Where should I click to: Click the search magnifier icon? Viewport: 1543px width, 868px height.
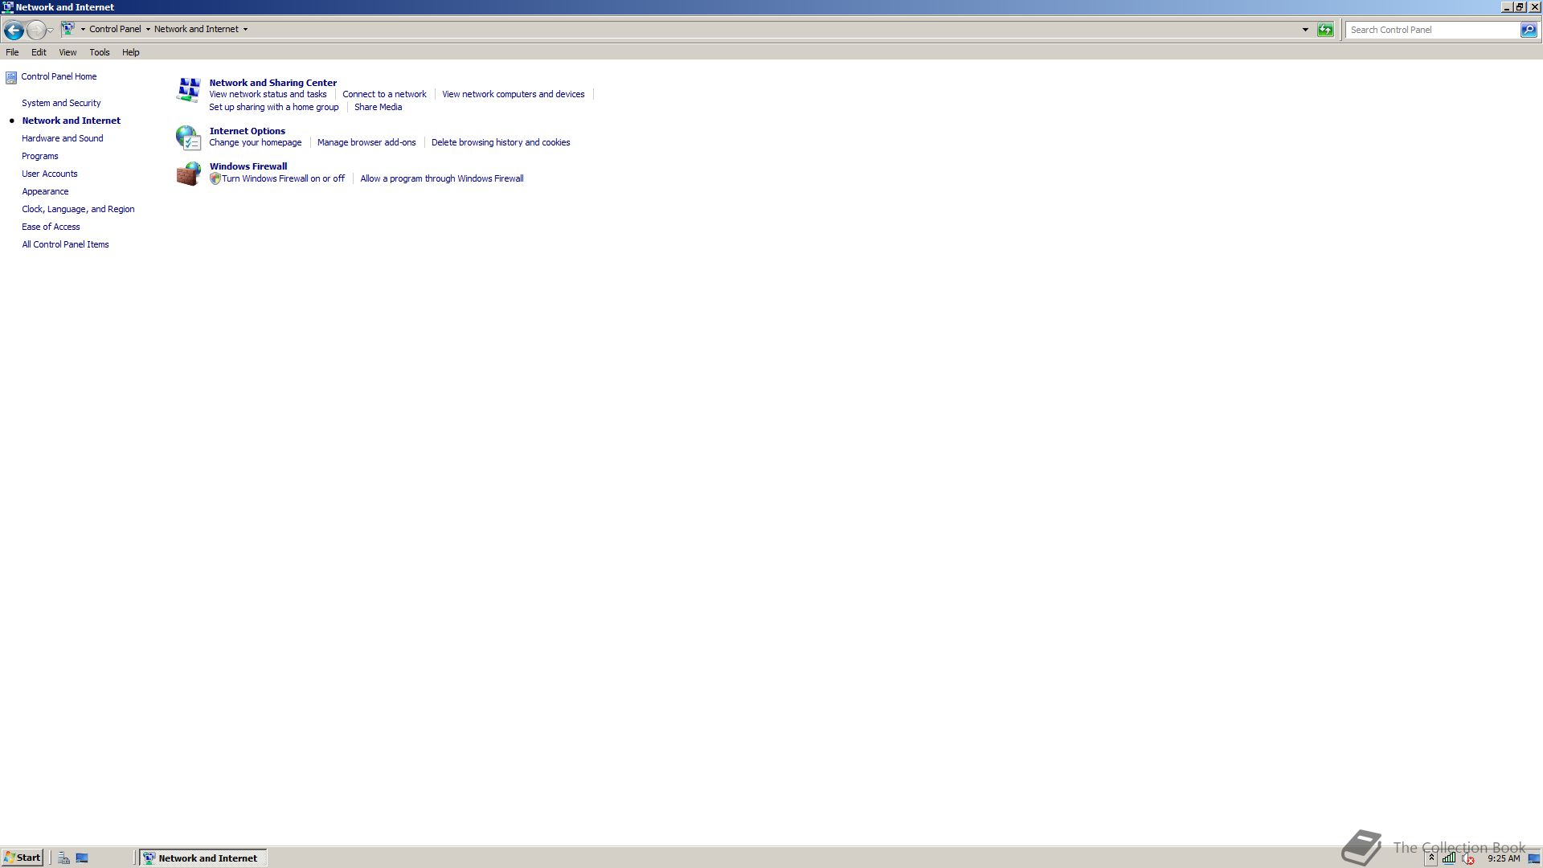(x=1529, y=30)
